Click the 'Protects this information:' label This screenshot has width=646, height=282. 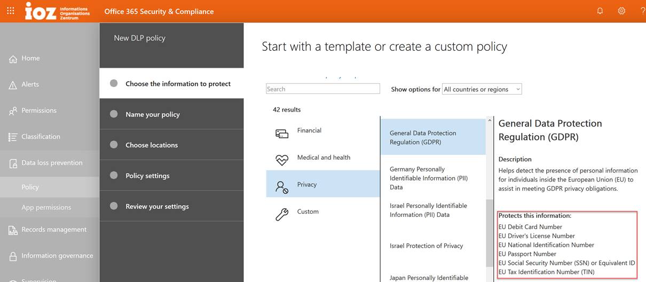point(535,216)
